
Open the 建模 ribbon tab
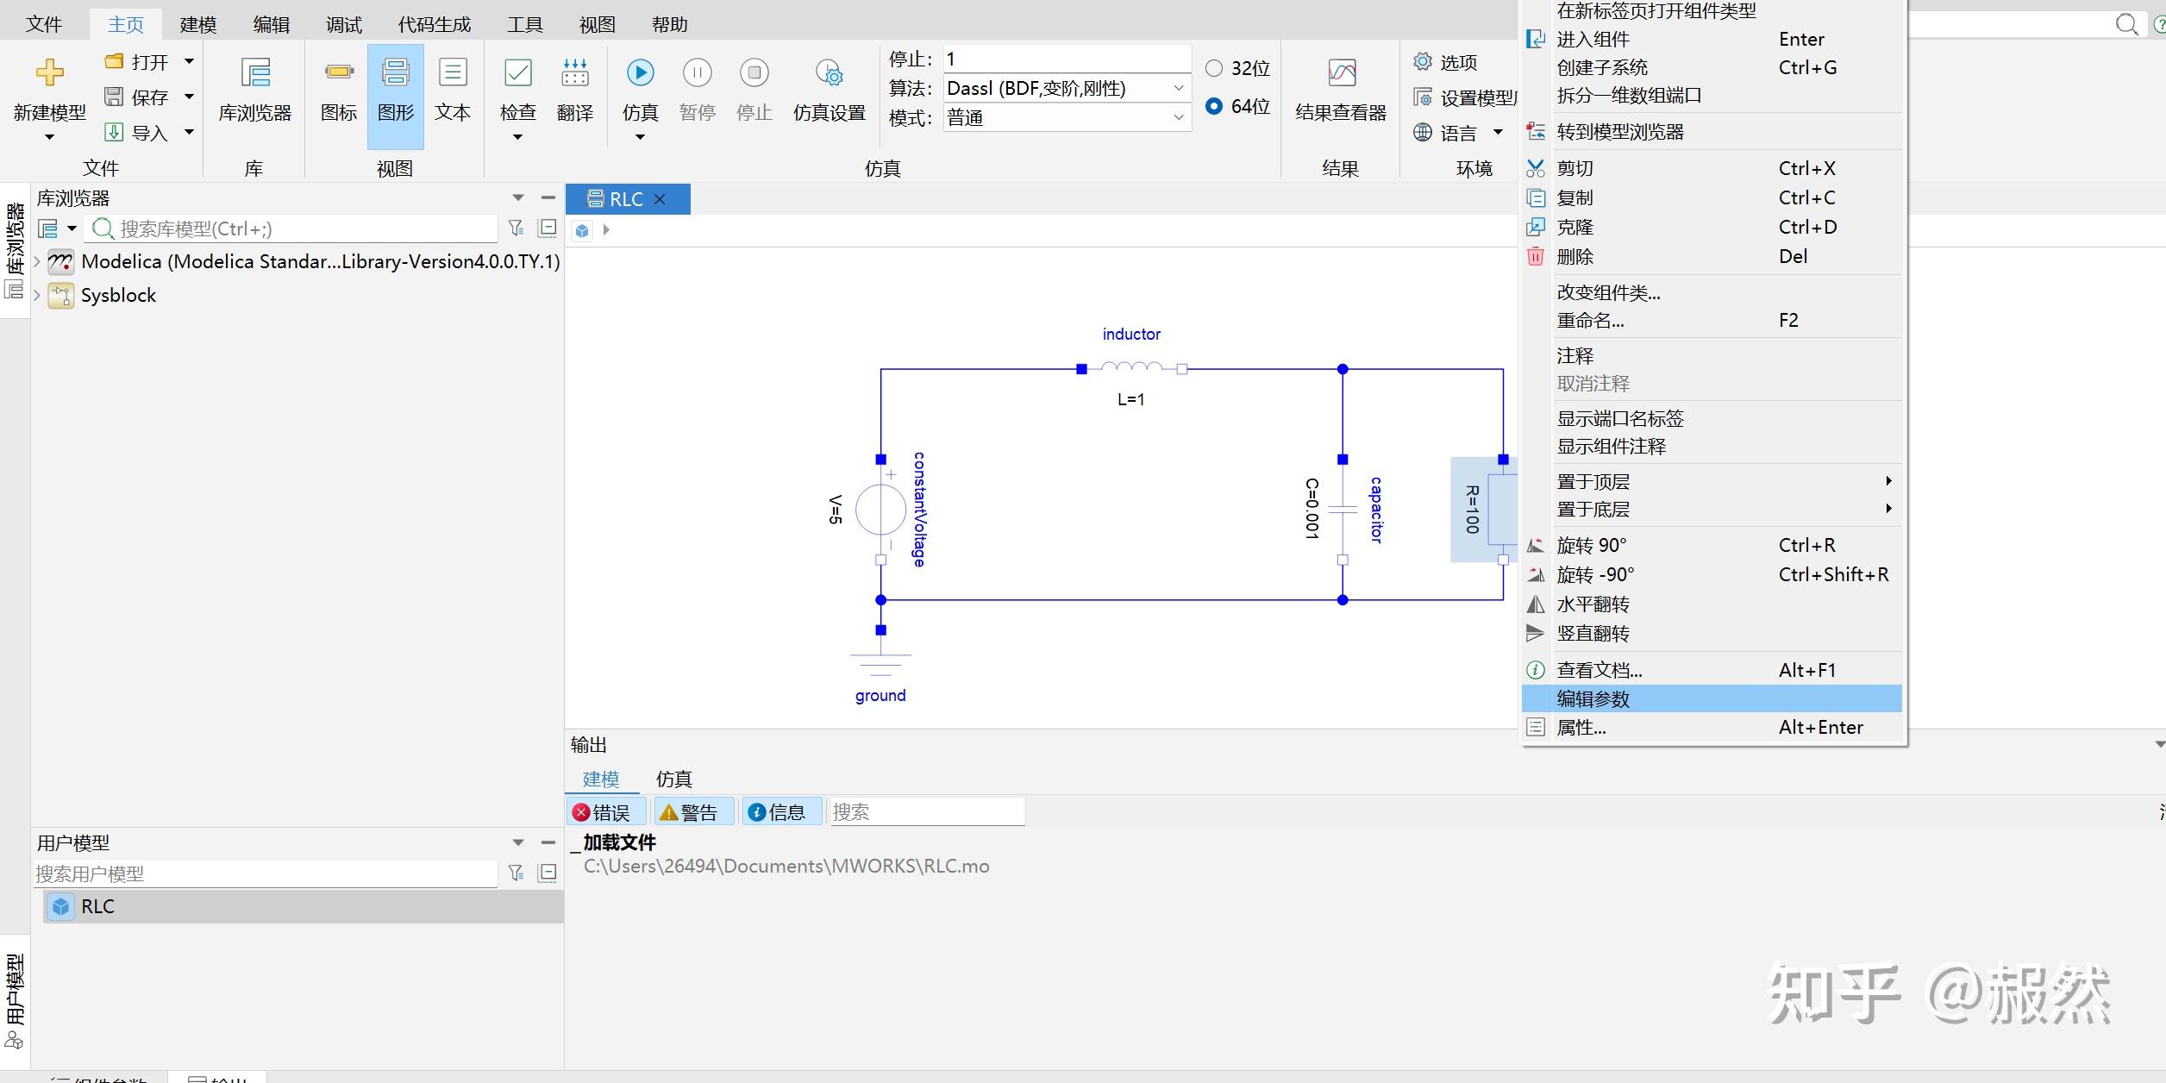(x=198, y=25)
